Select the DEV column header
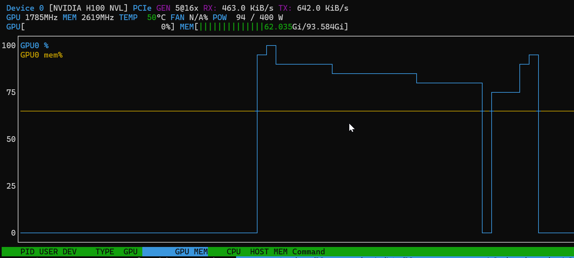This screenshot has width=574, height=258. (70, 252)
